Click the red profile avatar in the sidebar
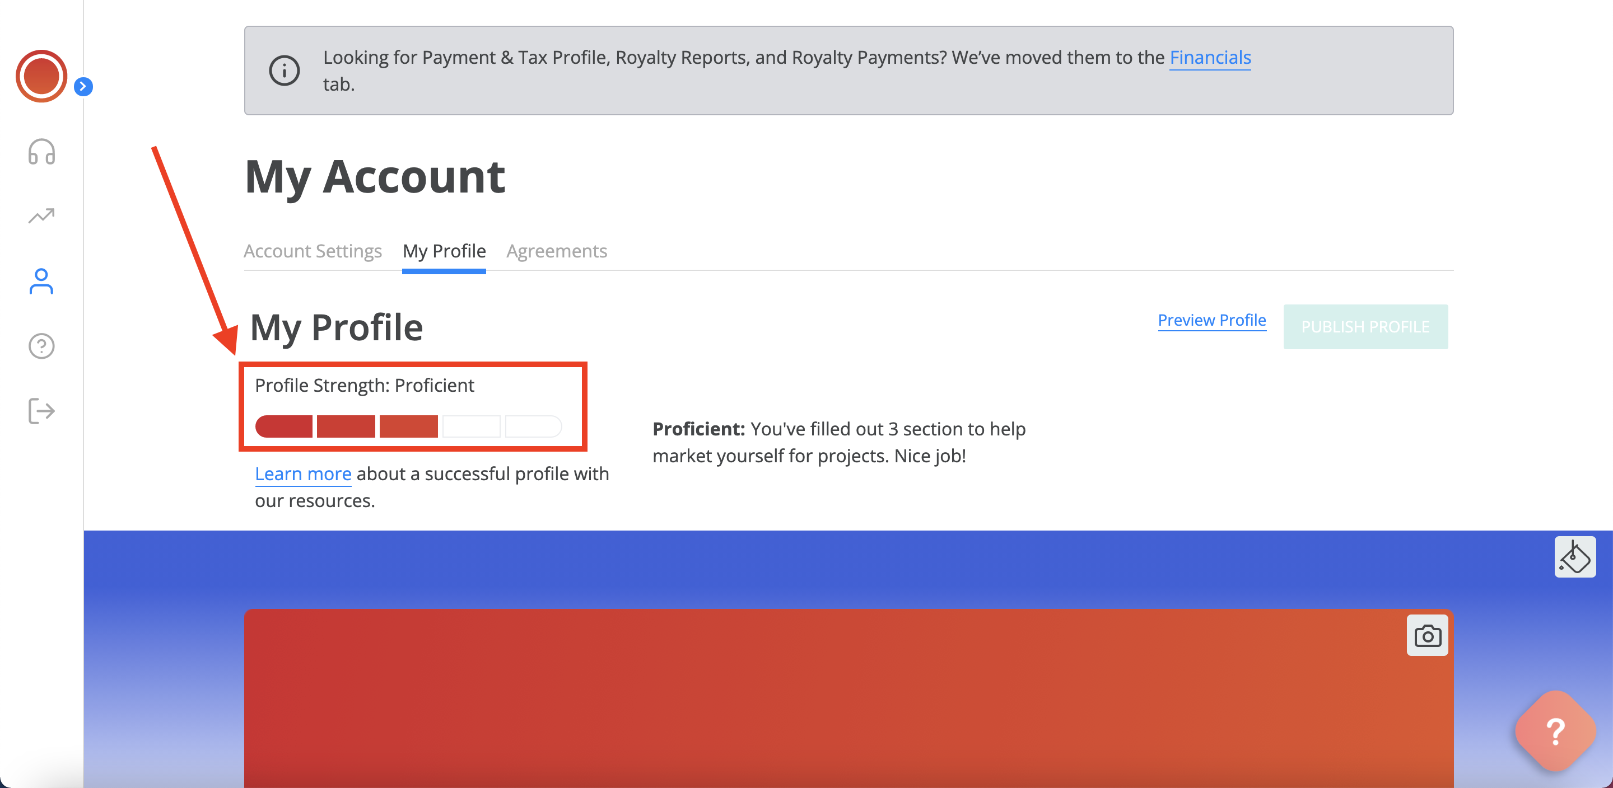The height and width of the screenshot is (788, 1613). [41, 76]
